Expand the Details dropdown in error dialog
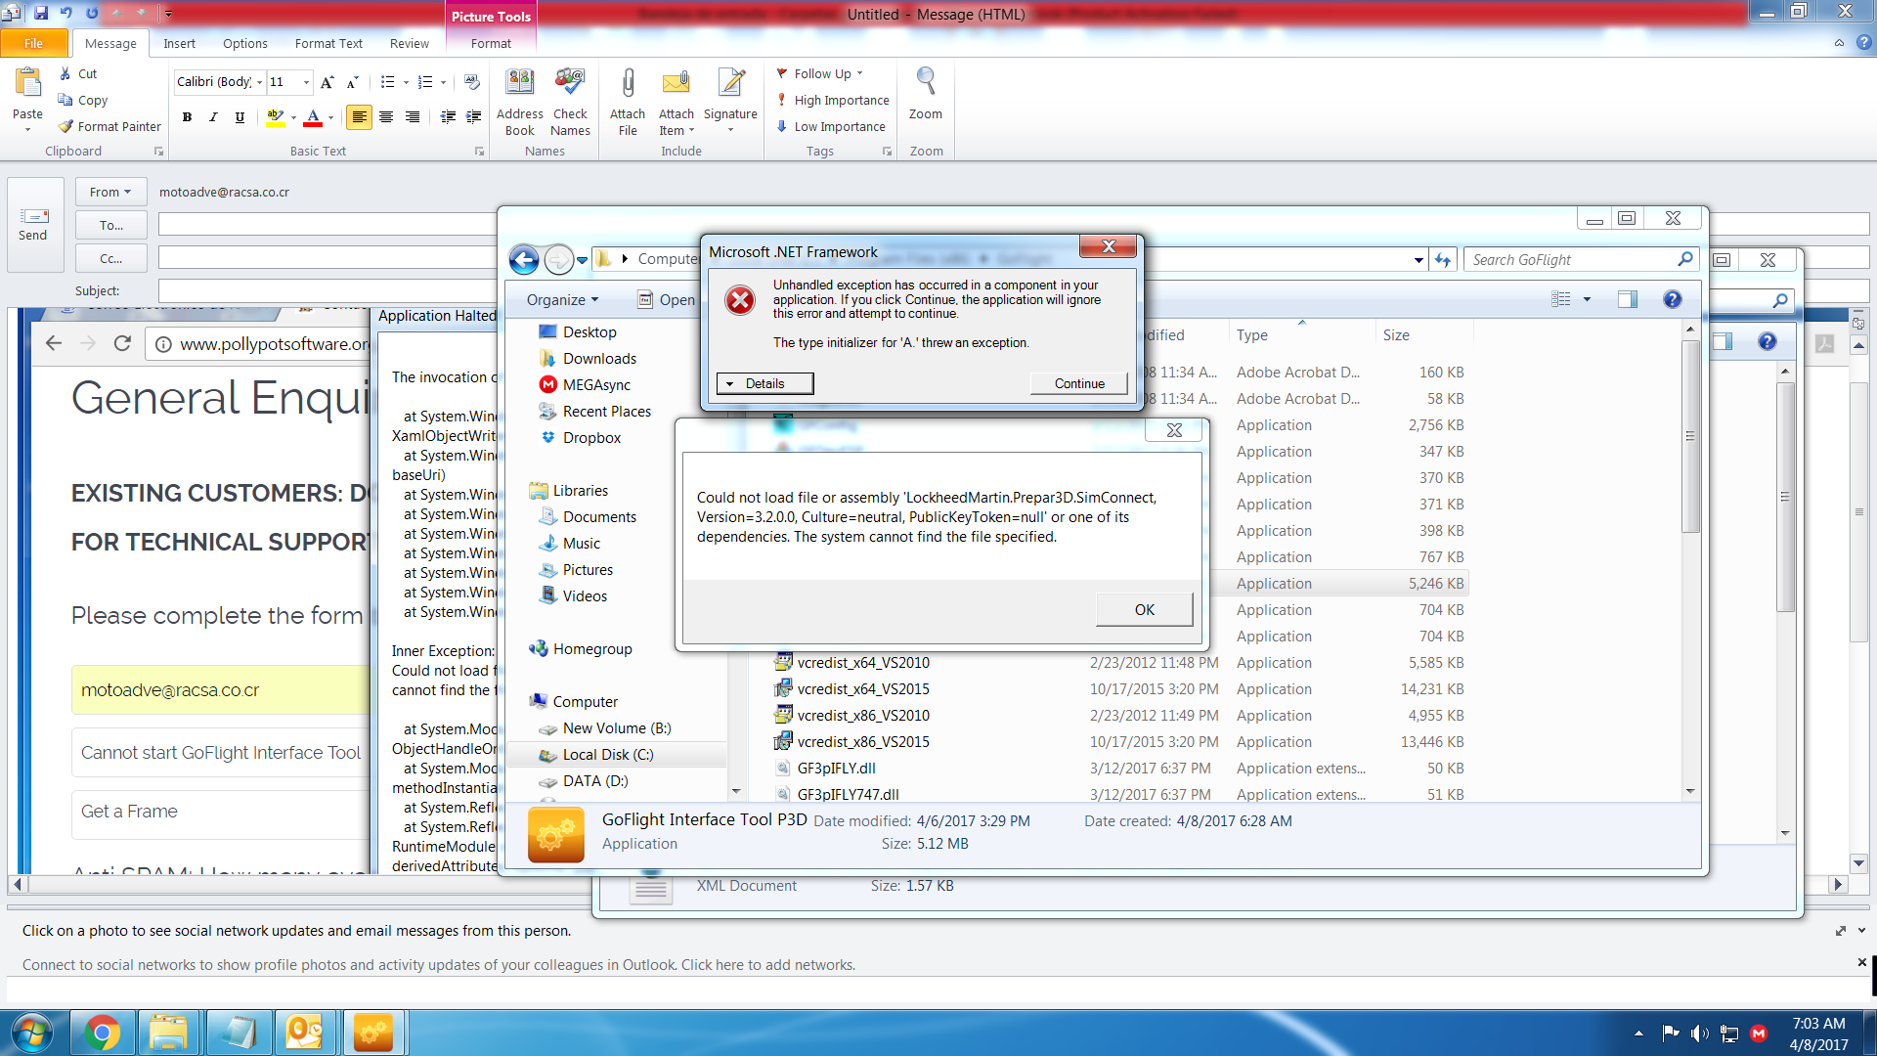The width and height of the screenshot is (1877, 1056). (x=764, y=383)
